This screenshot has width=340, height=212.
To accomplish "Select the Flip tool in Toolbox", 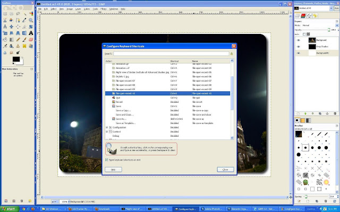I will (24, 33).
